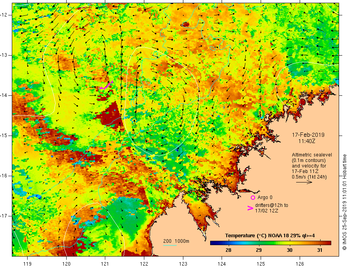Click the latitude axis label -13
Viewport: 347px width, 268px height.
click(x=4, y=55)
